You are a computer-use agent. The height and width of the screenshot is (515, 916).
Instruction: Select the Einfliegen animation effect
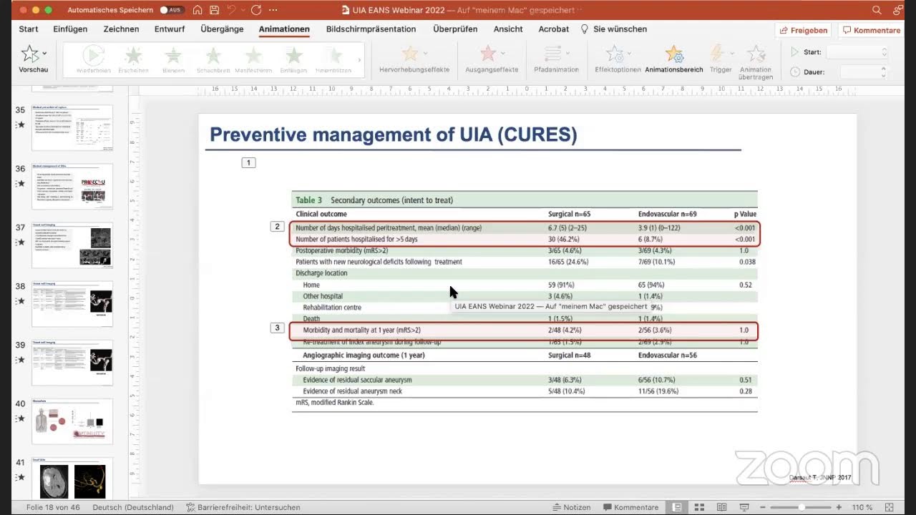point(293,59)
